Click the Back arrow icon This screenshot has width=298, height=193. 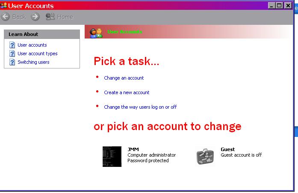click(6, 17)
